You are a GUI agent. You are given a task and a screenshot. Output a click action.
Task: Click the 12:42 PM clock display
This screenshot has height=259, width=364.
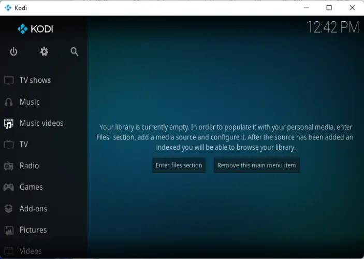pos(333,27)
